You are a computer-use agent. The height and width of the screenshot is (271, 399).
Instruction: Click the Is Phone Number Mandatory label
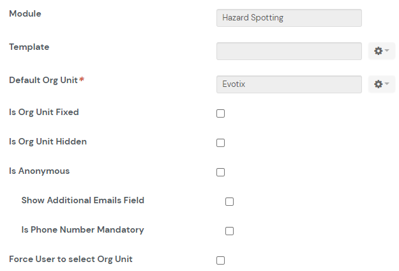(x=82, y=230)
